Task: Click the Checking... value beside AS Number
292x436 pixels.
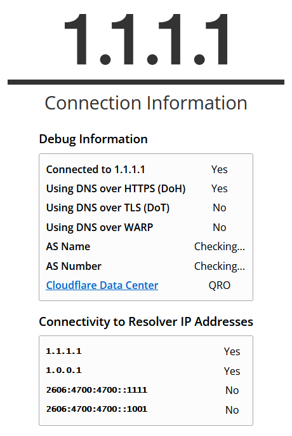Action: click(x=220, y=267)
